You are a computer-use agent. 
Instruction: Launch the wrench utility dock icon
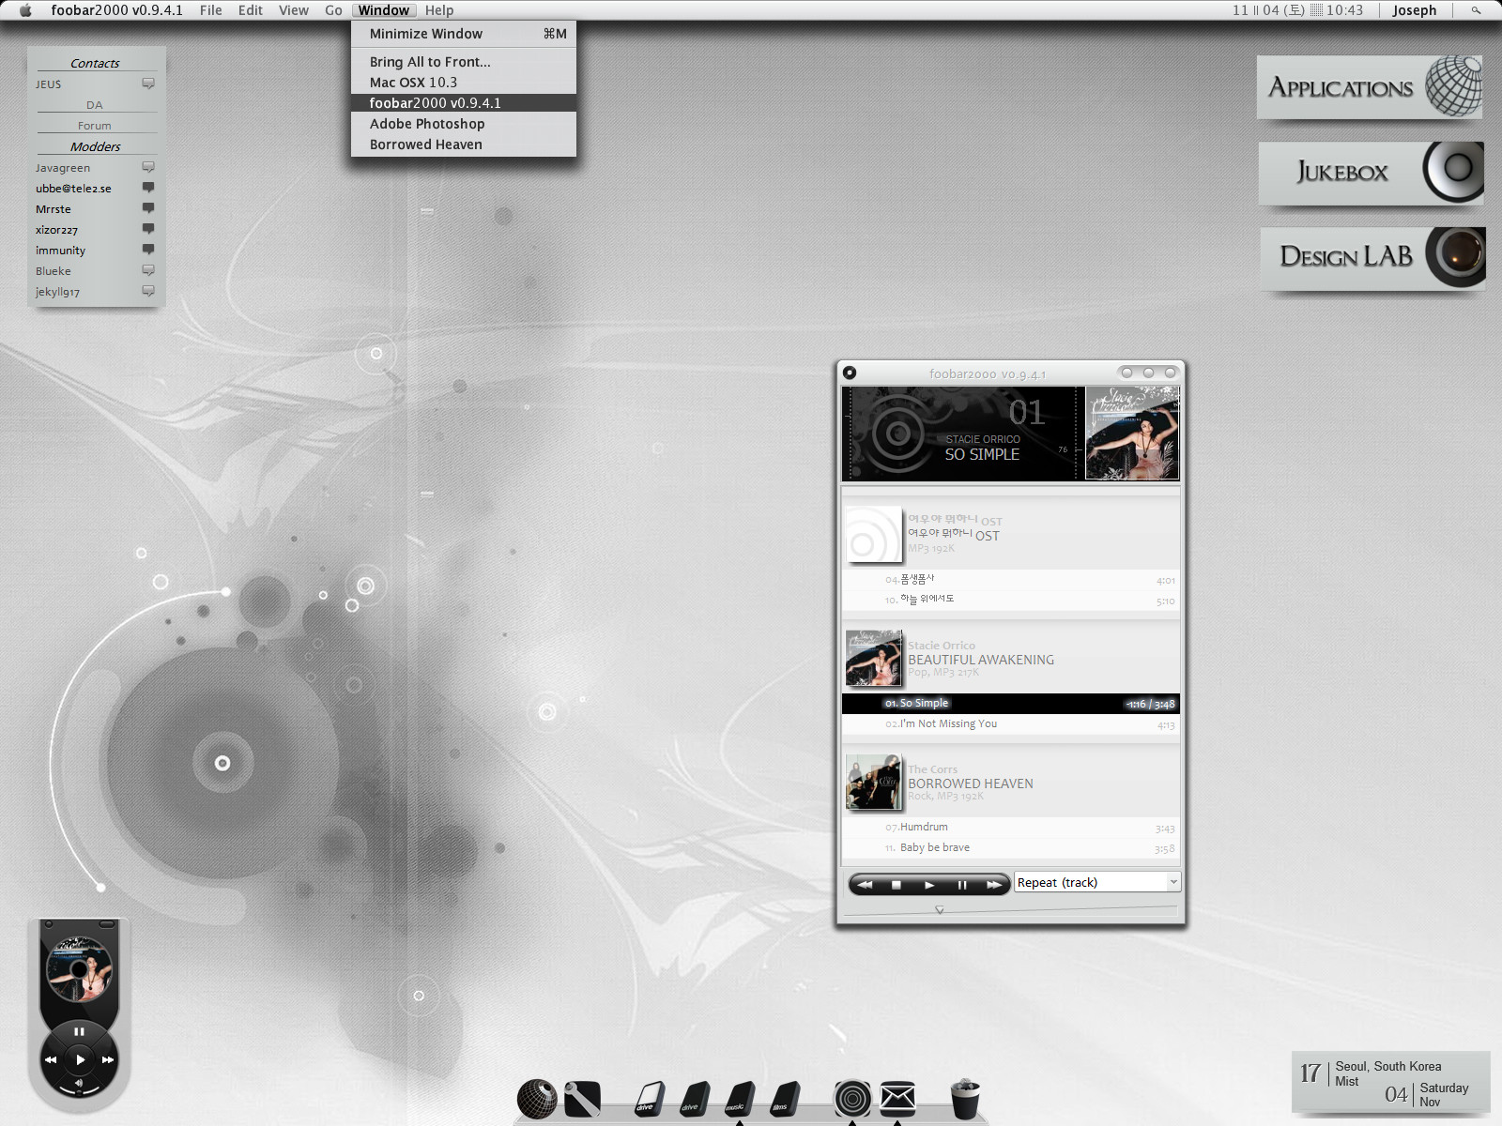click(582, 1099)
